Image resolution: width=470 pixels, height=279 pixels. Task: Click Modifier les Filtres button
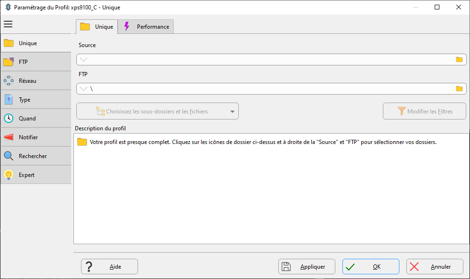(424, 112)
